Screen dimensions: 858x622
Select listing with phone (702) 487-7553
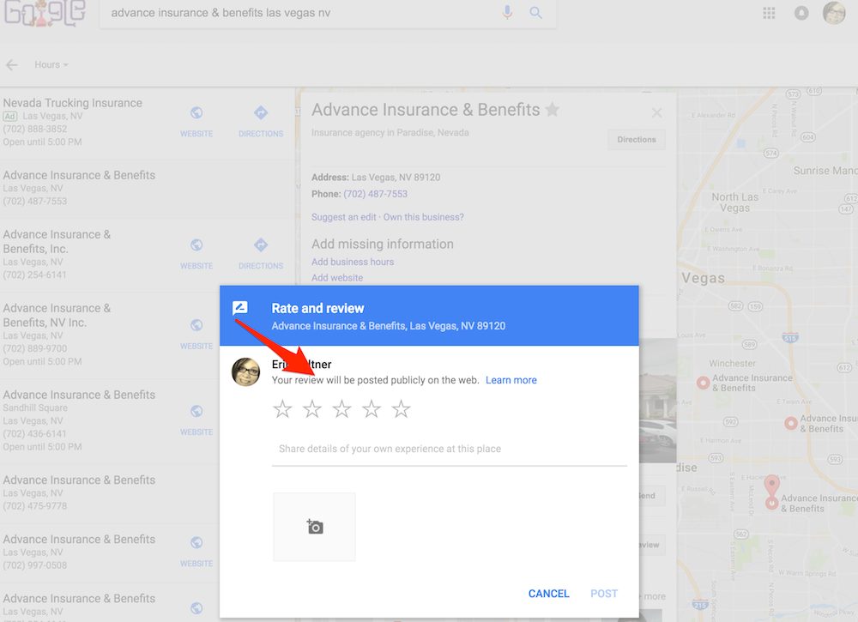[147, 188]
